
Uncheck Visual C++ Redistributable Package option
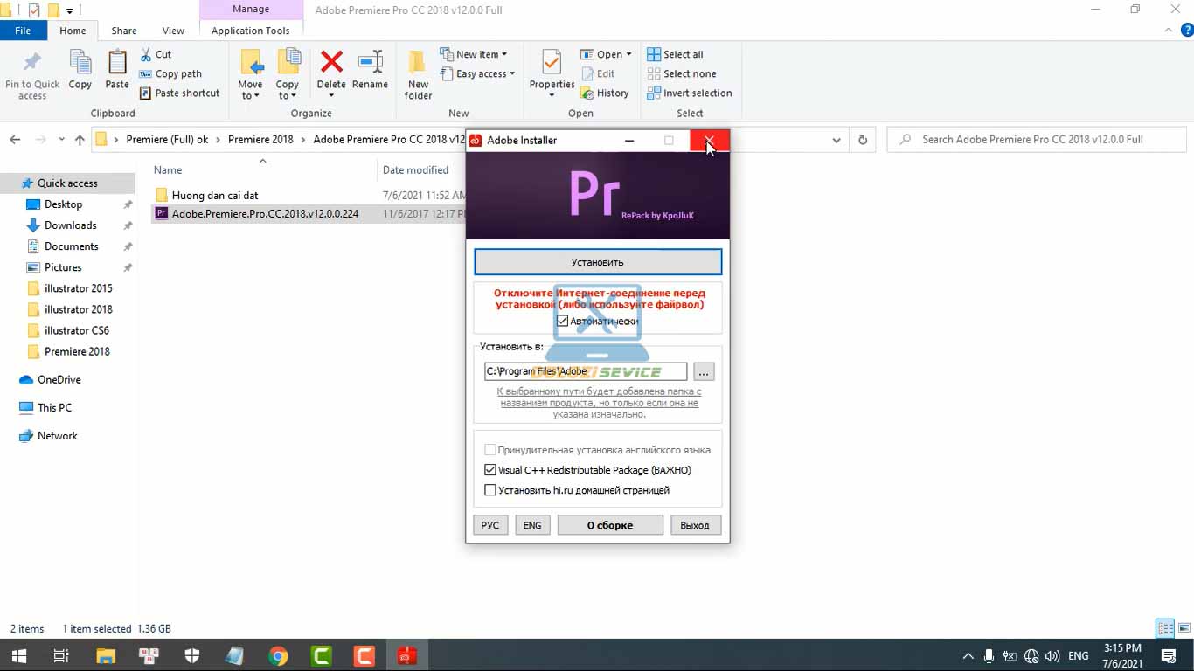[x=490, y=470]
